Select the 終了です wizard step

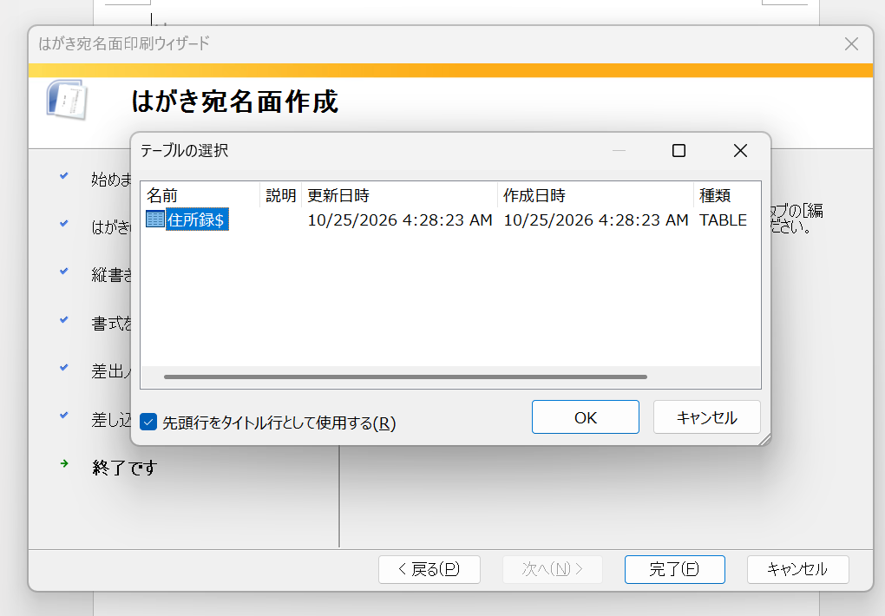point(124,468)
